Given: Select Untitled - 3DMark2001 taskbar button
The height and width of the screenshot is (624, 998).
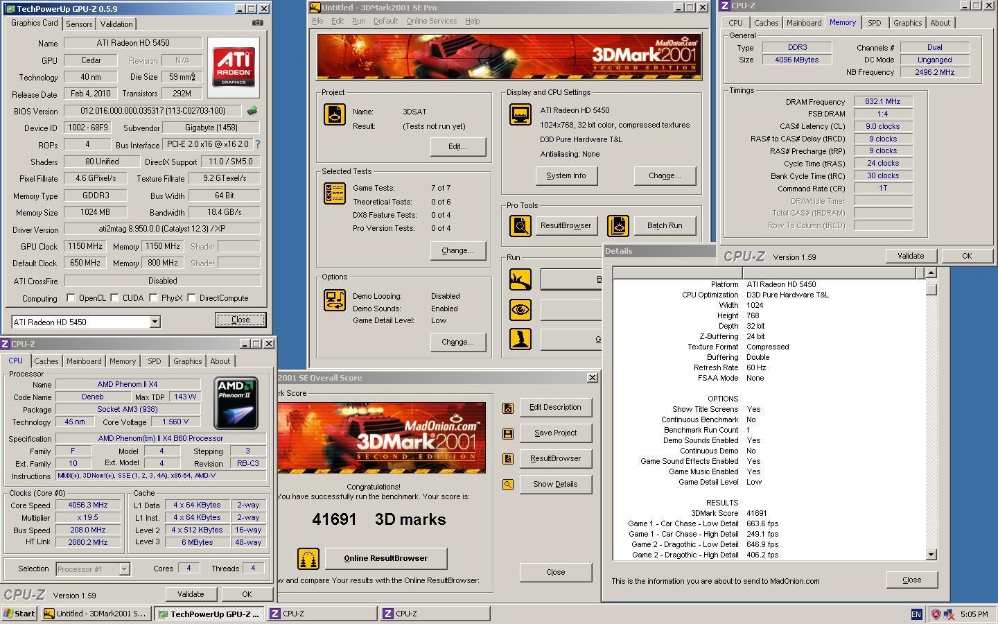Looking at the screenshot, I should point(95,614).
